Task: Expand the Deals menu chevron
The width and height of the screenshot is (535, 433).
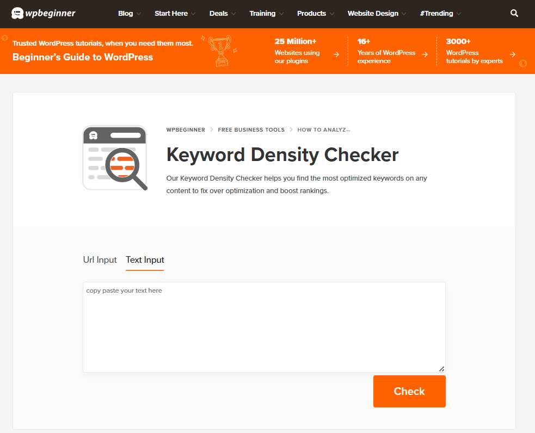Action: [x=233, y=14]
